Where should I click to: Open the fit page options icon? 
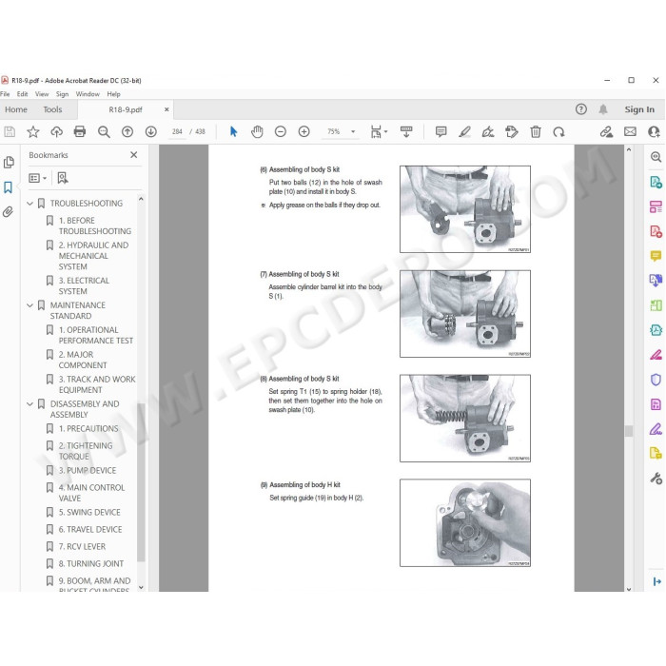379,131
